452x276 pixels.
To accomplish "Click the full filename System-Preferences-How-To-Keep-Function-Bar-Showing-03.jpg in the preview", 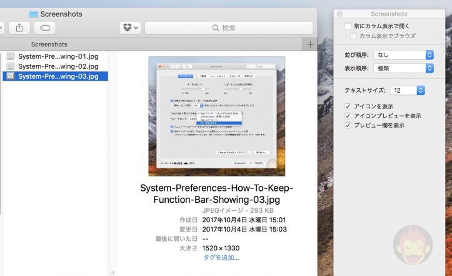I will tap(217, 194).
